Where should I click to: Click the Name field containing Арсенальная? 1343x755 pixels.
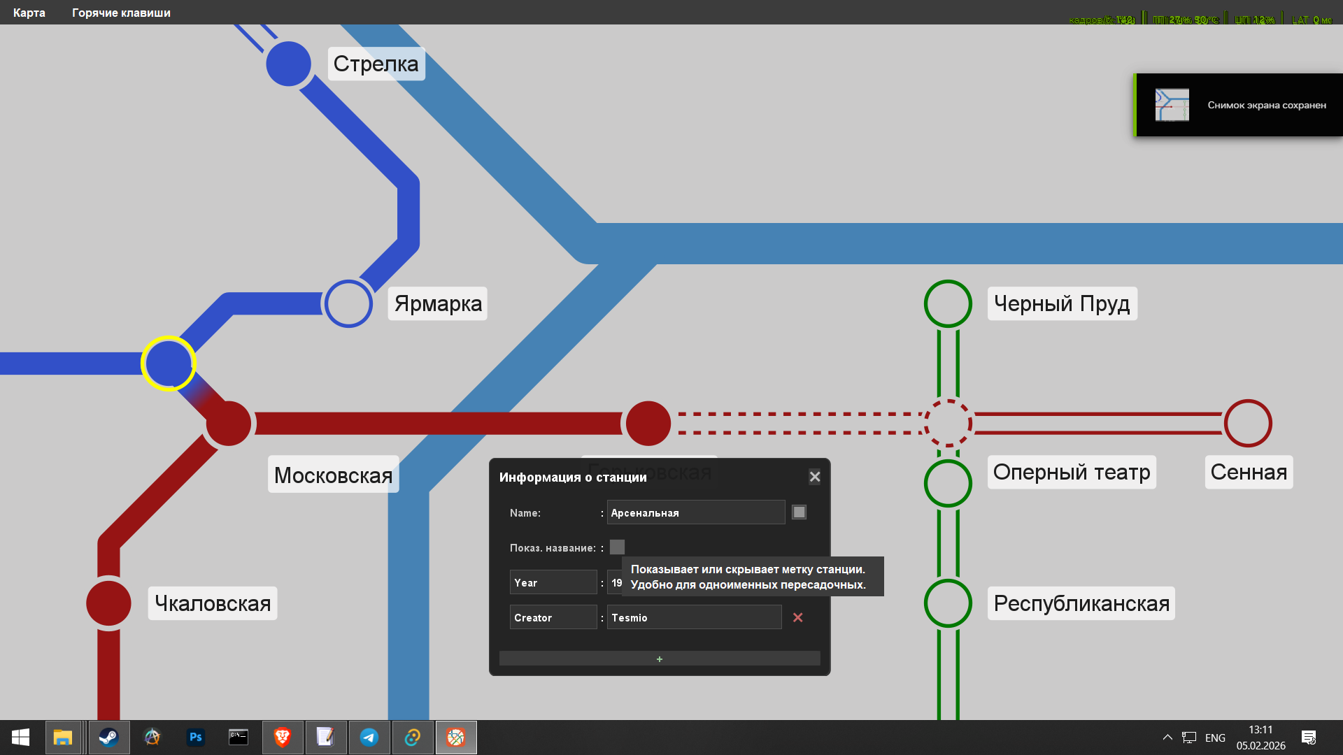coord(695,512)
